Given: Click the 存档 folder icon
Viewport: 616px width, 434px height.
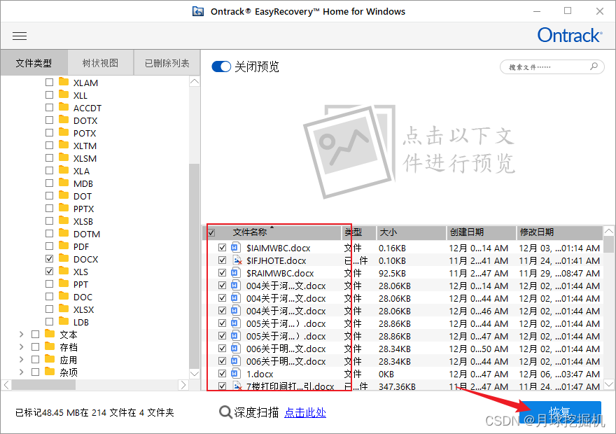Looking at the screenshot, I should (50, 346).
